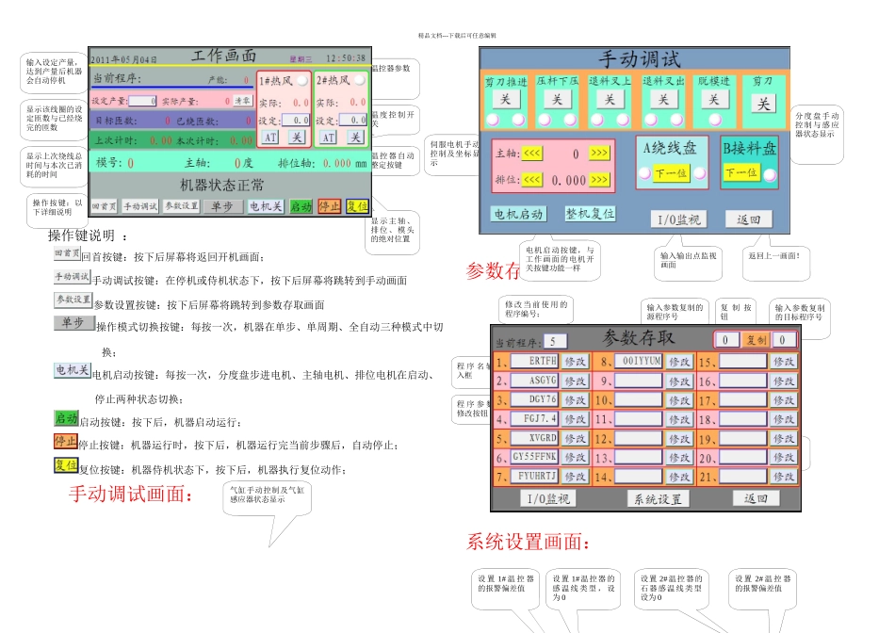Select 设定 temperature field in 2#热风 panel
Viewport: 895px width, 633px height.
tap(352, 120)
